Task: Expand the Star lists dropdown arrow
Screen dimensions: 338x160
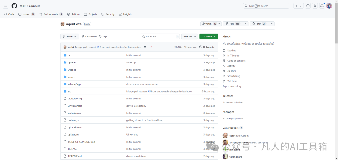Action: coord(272,24)
